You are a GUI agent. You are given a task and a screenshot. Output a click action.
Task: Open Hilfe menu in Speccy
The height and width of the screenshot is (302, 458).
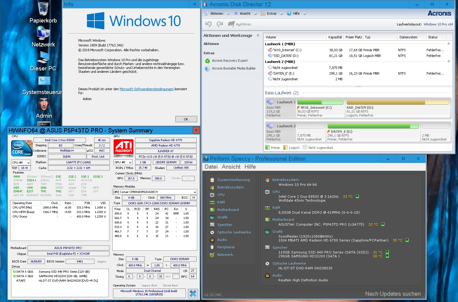point(250,167)
